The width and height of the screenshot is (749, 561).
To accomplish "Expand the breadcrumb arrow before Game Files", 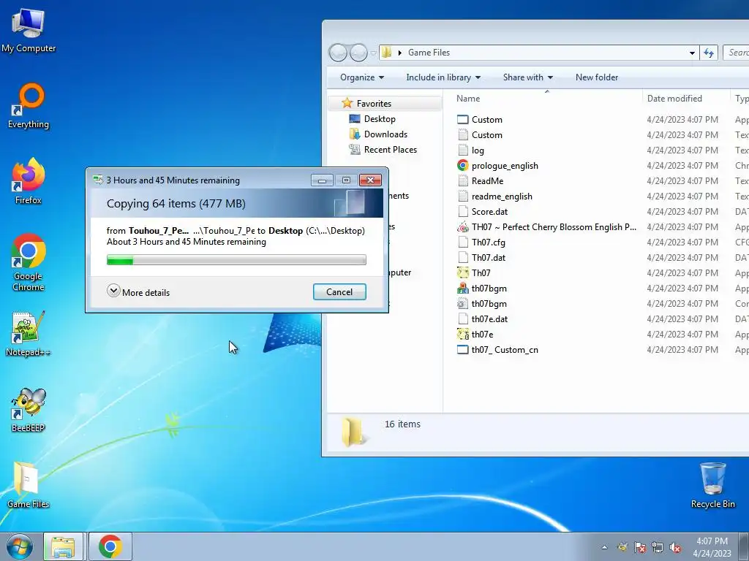I will [x=400, y=53].
